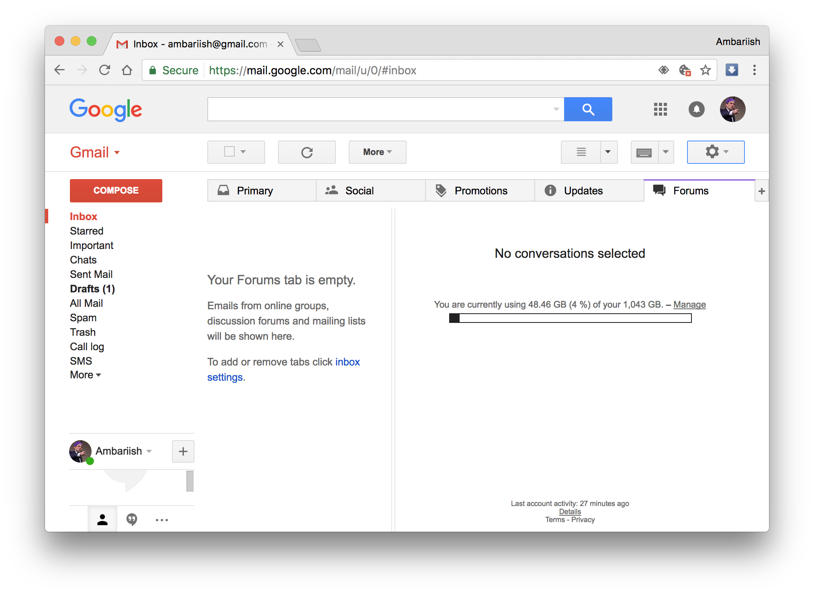This screenshot has width=814, height=596.
Task: Click the user profile avatar icon
Action: pyautogui.click(x=733, y=108)
